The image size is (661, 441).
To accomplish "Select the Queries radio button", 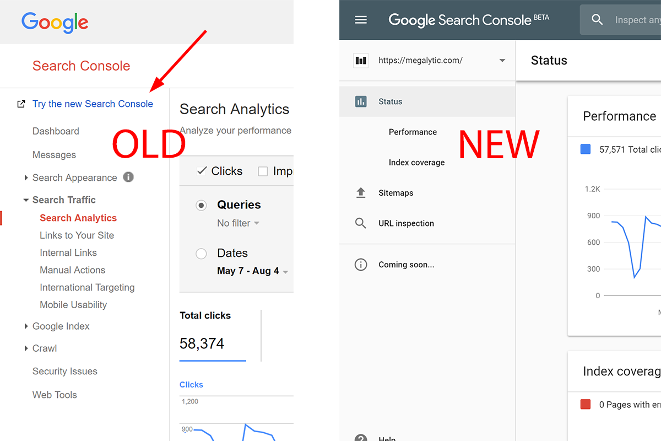I will tap(202, 205).
